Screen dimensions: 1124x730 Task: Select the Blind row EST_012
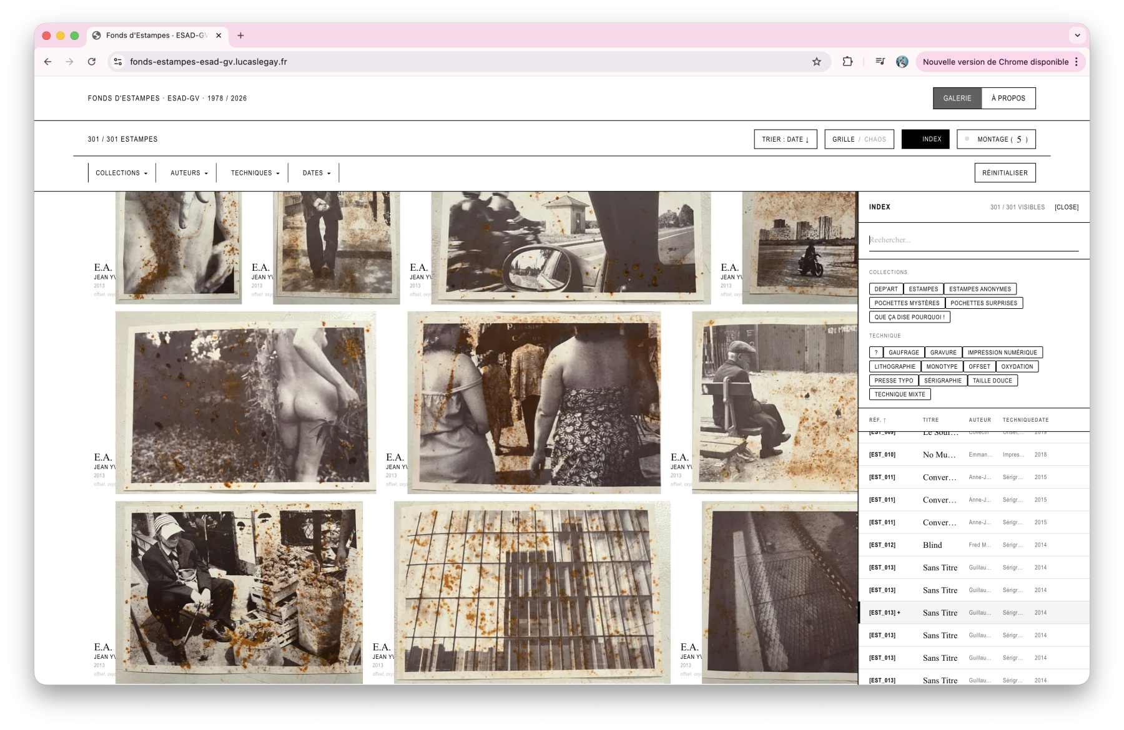tap(974, 545)
